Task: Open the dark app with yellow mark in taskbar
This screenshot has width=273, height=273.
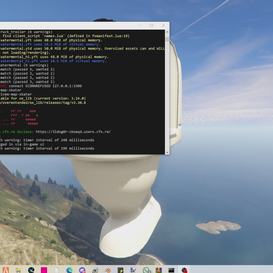Action: pyautogui.click(x=121, y=270)
